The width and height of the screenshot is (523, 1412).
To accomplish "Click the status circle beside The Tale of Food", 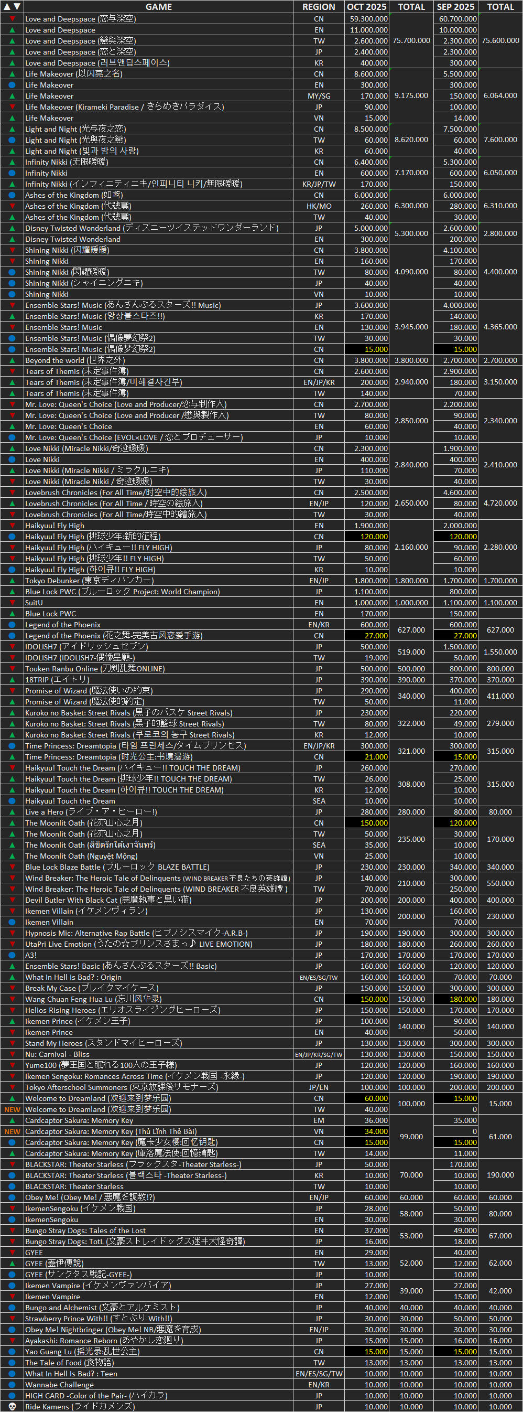I will click(x=12, y=1363).
